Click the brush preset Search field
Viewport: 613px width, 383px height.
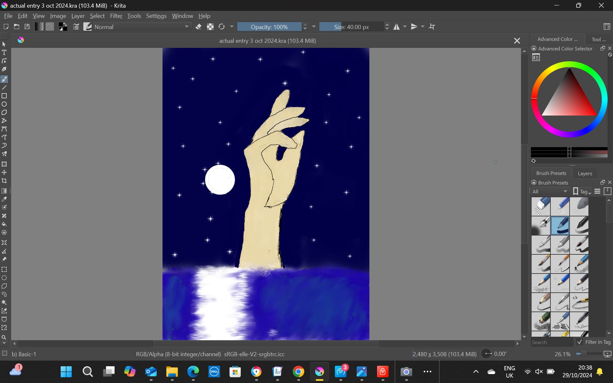pos(552,342)
